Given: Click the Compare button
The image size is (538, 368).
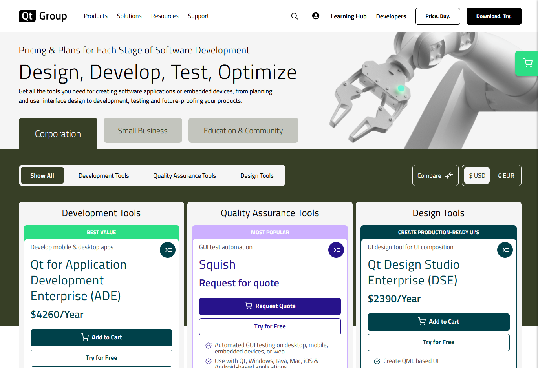Looking at the screenshot, I should click(436, 175).
